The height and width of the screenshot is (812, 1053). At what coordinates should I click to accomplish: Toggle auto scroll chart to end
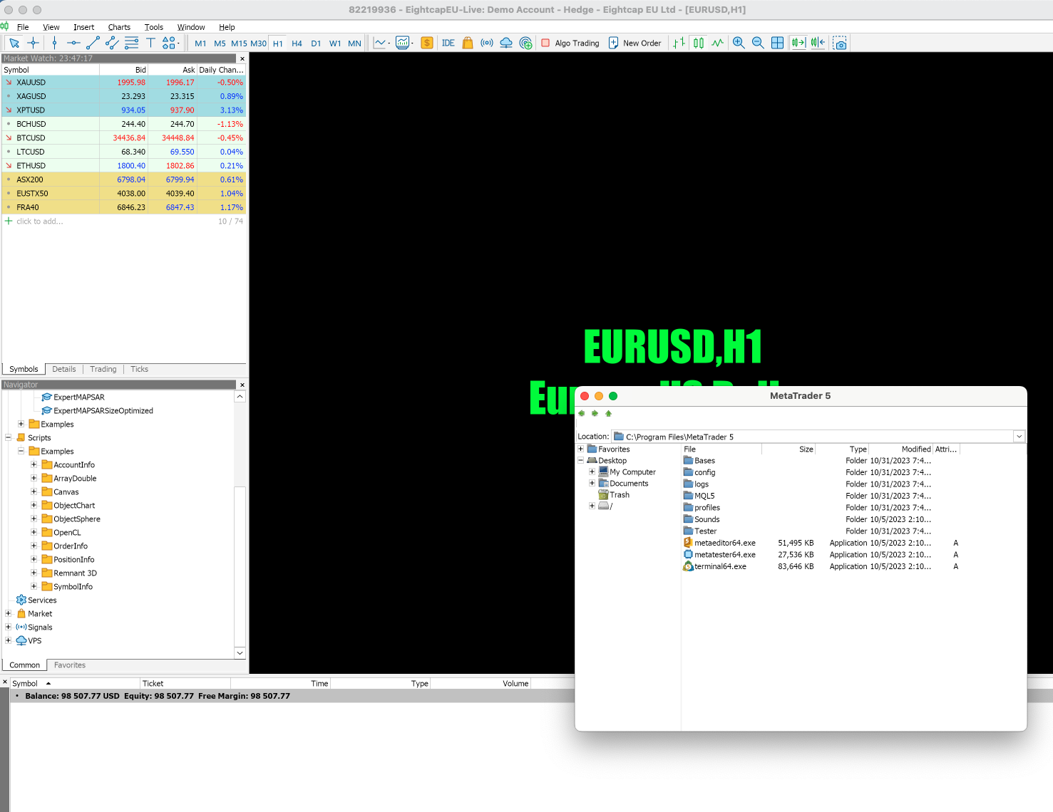[x=798, y=43]
